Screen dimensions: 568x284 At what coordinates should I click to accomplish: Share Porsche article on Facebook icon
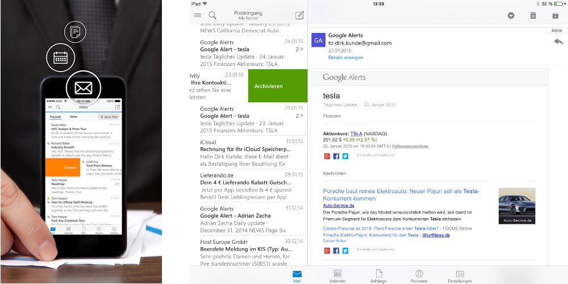336,250
